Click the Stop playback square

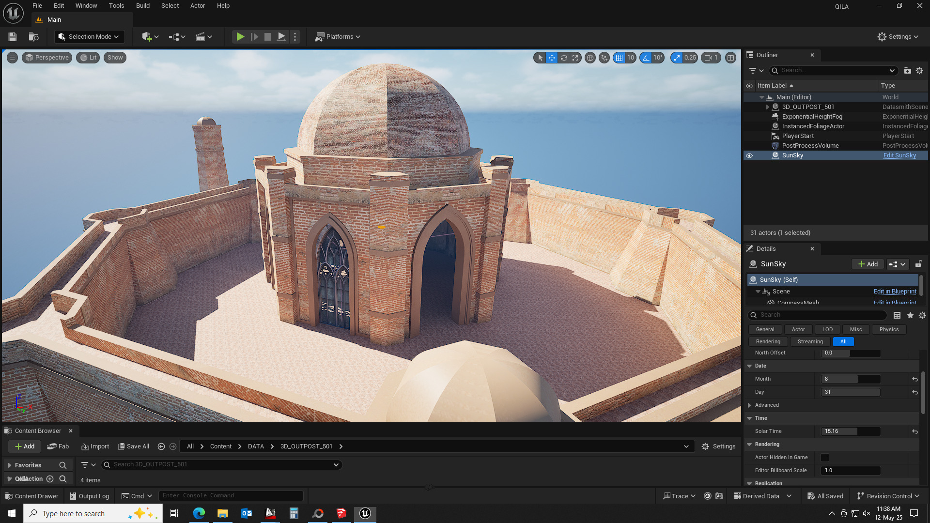click(x=267, y=37)
